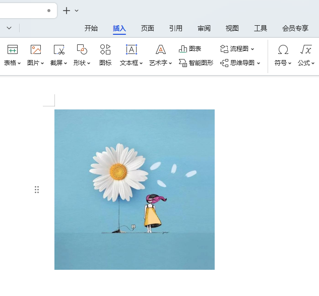Image resolution: width=319 pixels, height=296 pixels.
Task: Open the Member Exclusive (会员专享) tab
Action: [295, 28]
